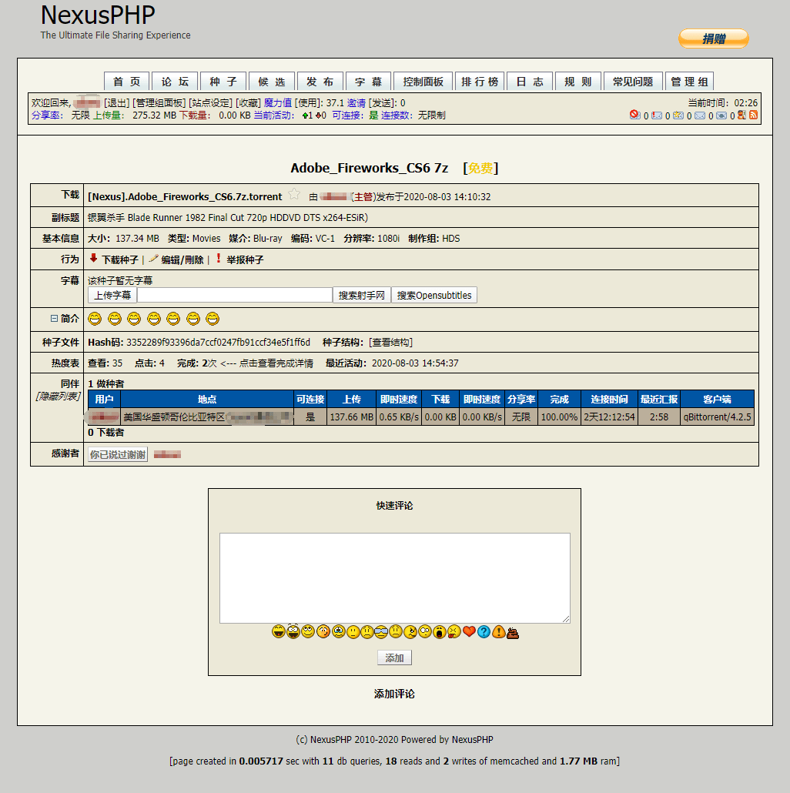Insert the orange exclamation emoticon
Image resolution: width=790 pixels, height=793 pixels.
tap(499, 631)
